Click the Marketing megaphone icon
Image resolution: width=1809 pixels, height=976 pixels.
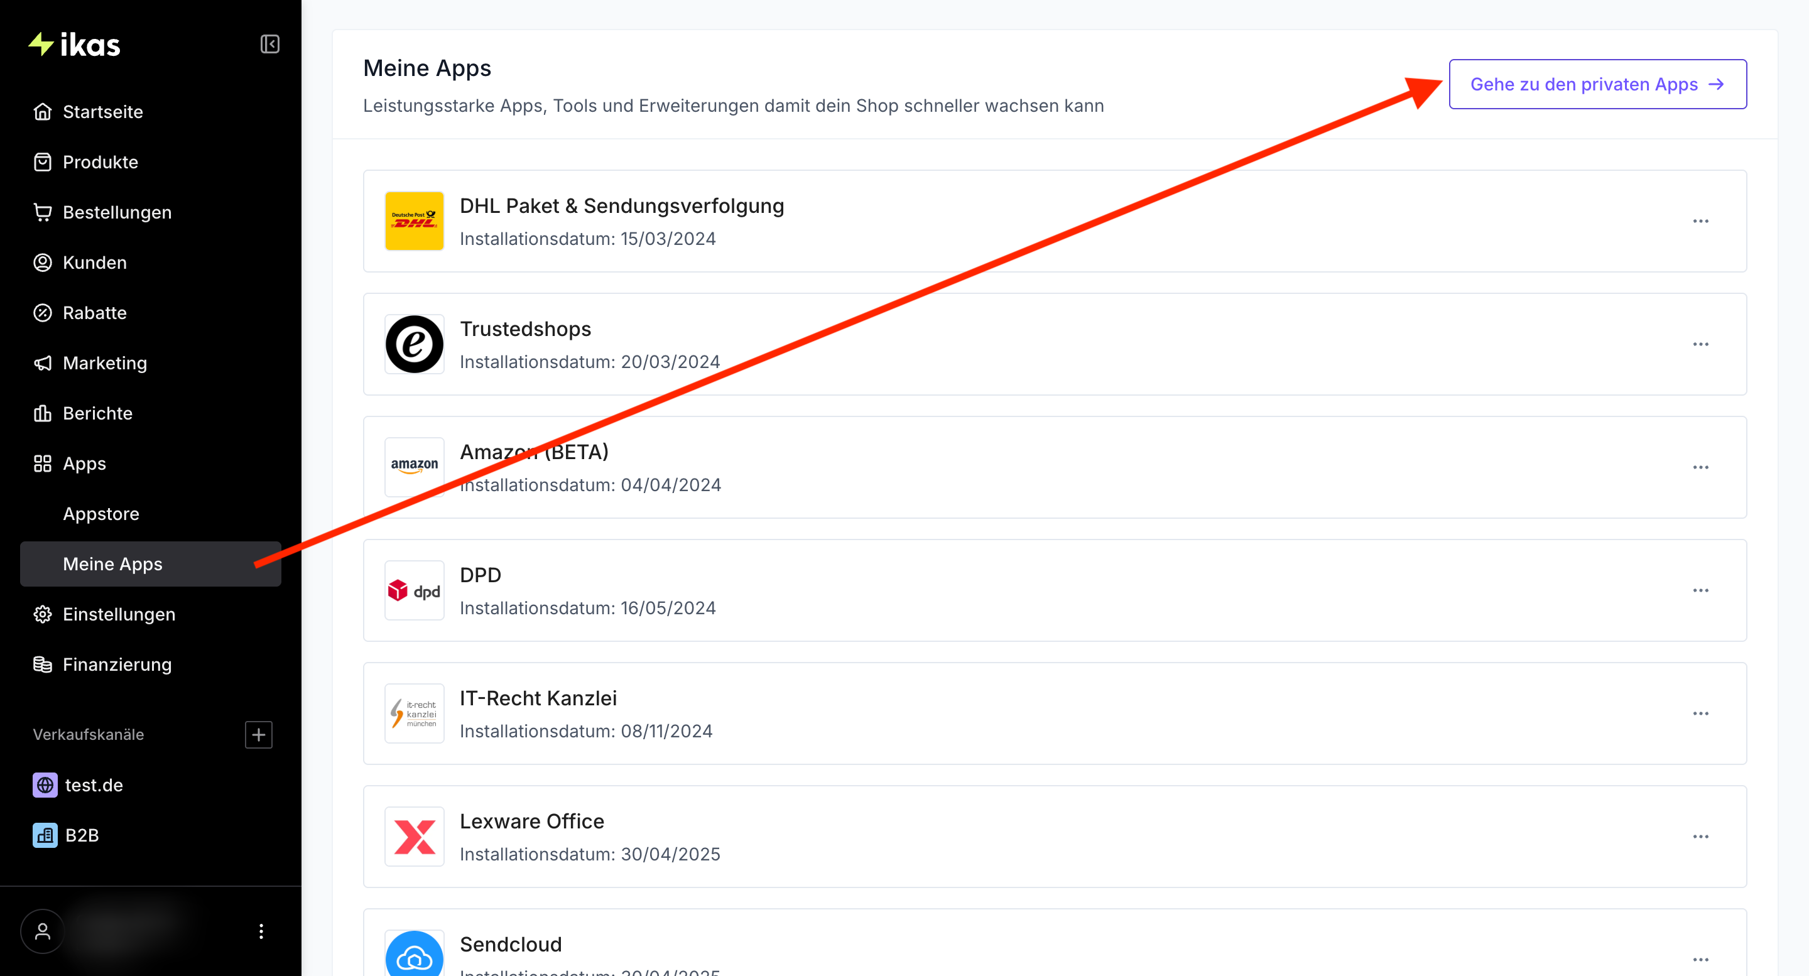(x=43, y=363)
